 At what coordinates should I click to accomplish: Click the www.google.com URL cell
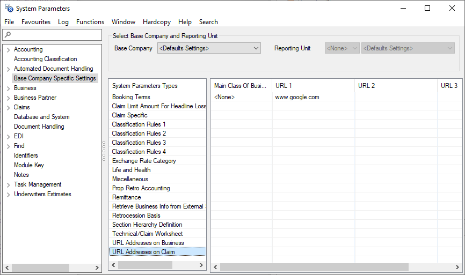297,97
